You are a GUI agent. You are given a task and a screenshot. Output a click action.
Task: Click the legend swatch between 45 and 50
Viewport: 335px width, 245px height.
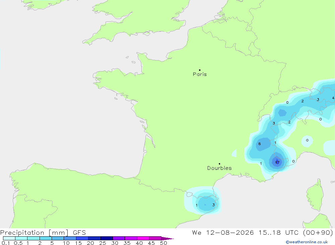[155, 238]
